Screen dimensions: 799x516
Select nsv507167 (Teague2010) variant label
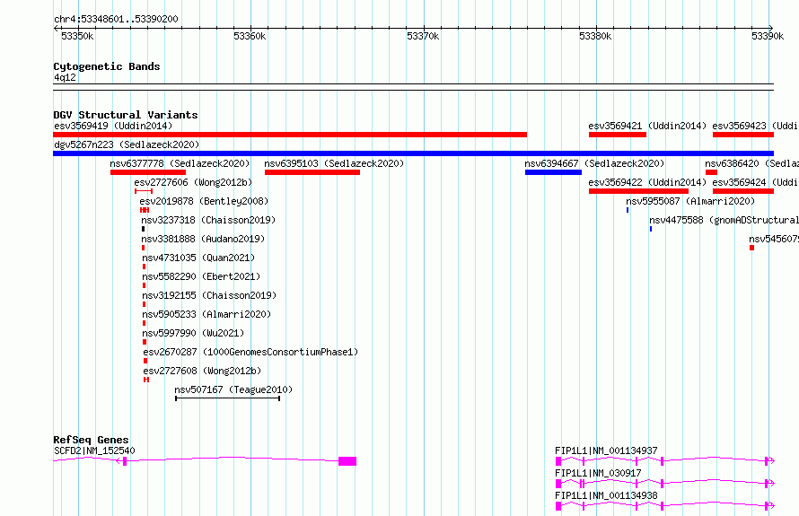pyautogui.click(x=234, y=389)
